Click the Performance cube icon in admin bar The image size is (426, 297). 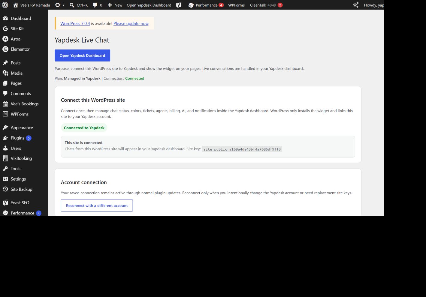[191, 5]
